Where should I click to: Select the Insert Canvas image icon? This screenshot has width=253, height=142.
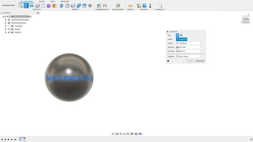pos(144,6)
